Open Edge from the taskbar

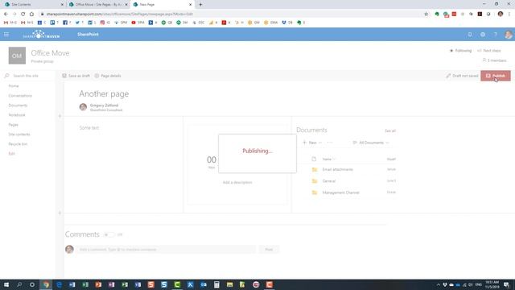(x=59, y=284)
